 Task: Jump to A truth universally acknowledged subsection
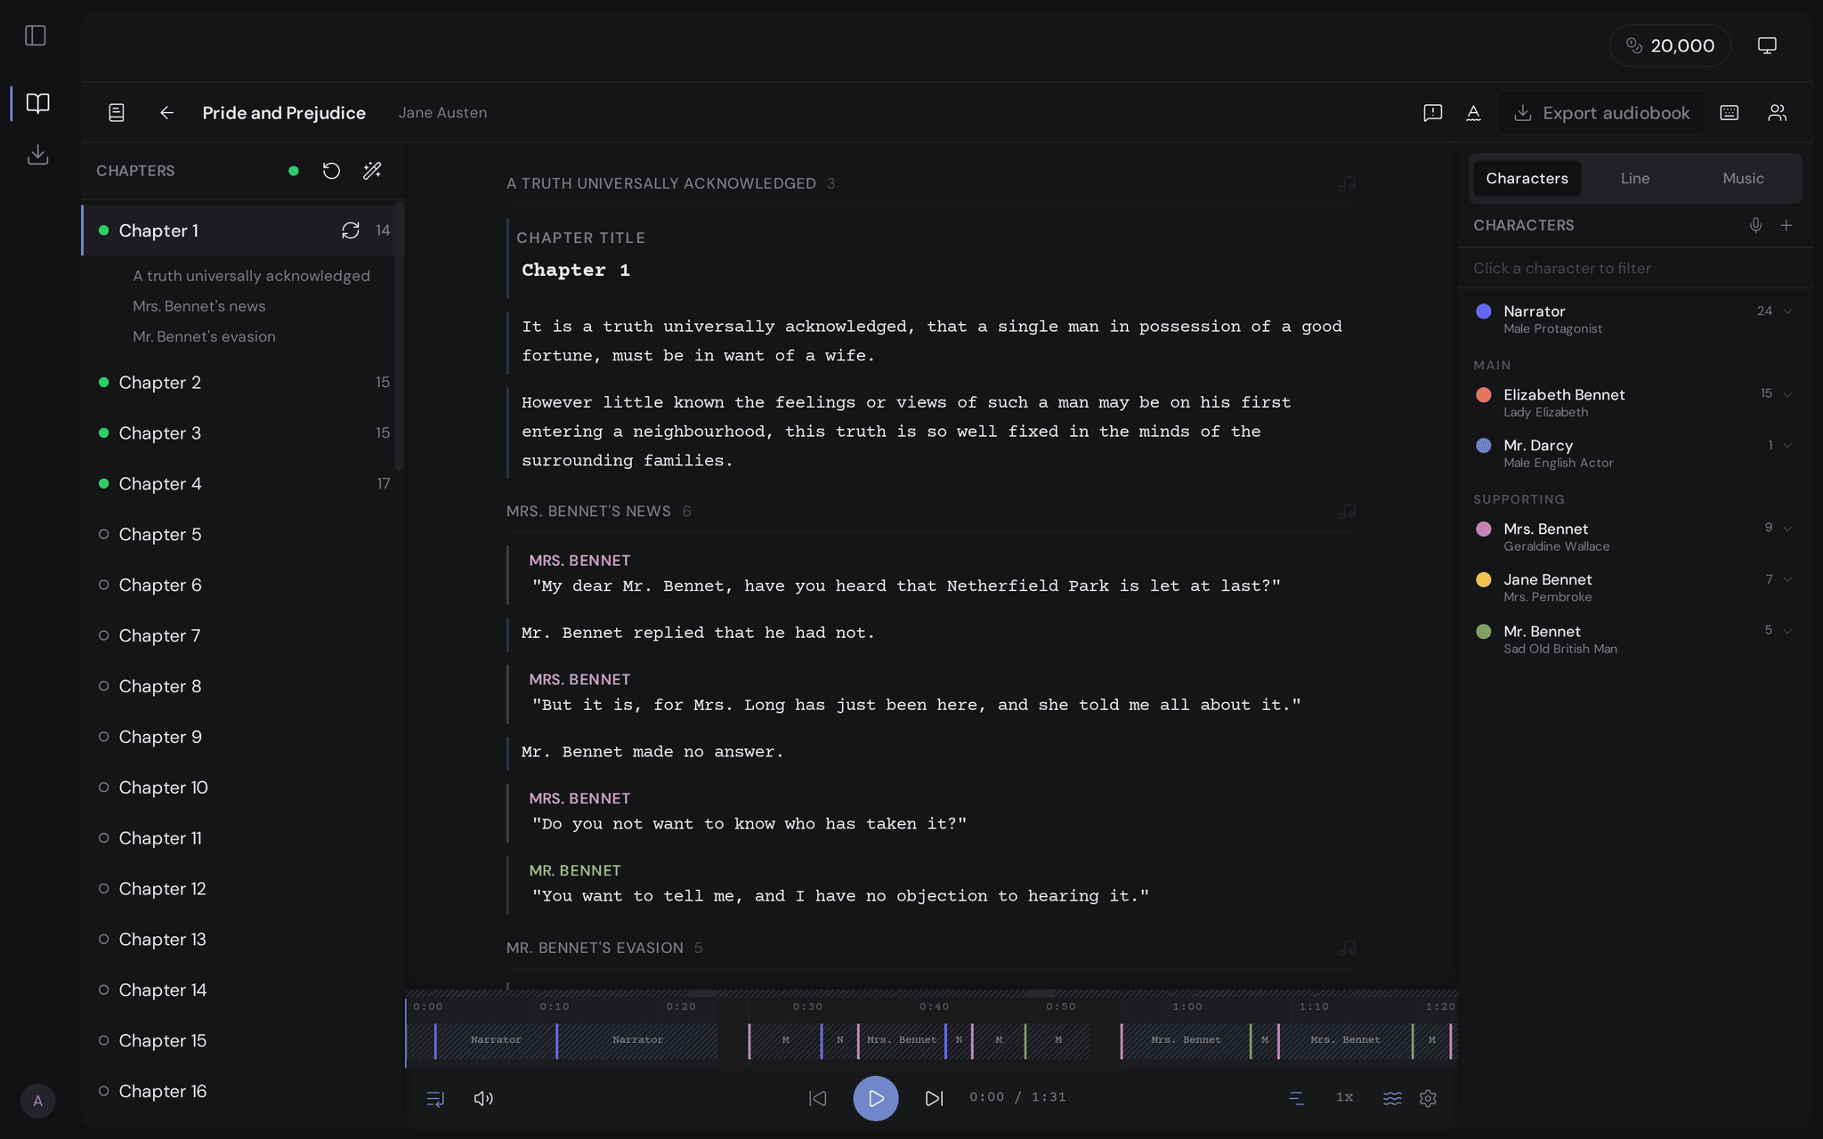coord(251,276)
